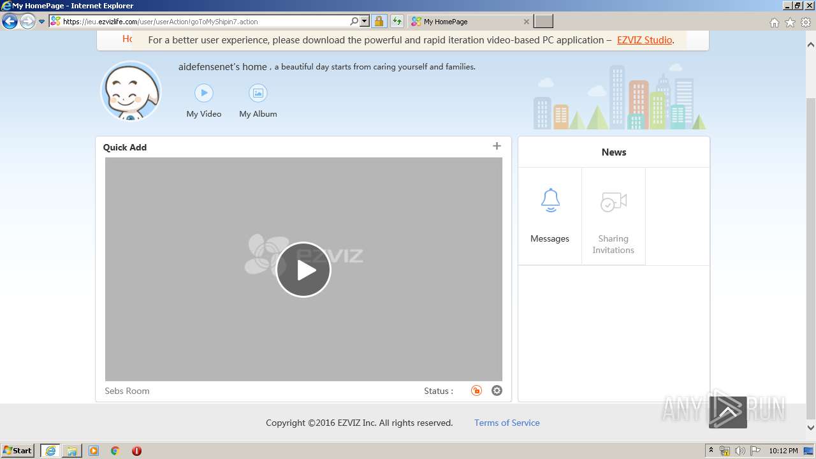Click aidefensenet's home title text
816x459 pixels.
pos(222,66)
